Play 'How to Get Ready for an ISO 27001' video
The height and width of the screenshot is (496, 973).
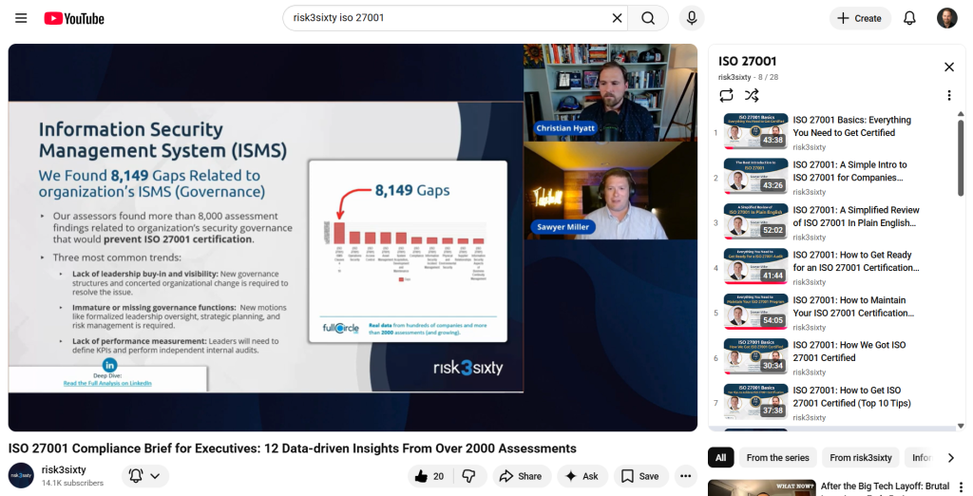[856, 261]
